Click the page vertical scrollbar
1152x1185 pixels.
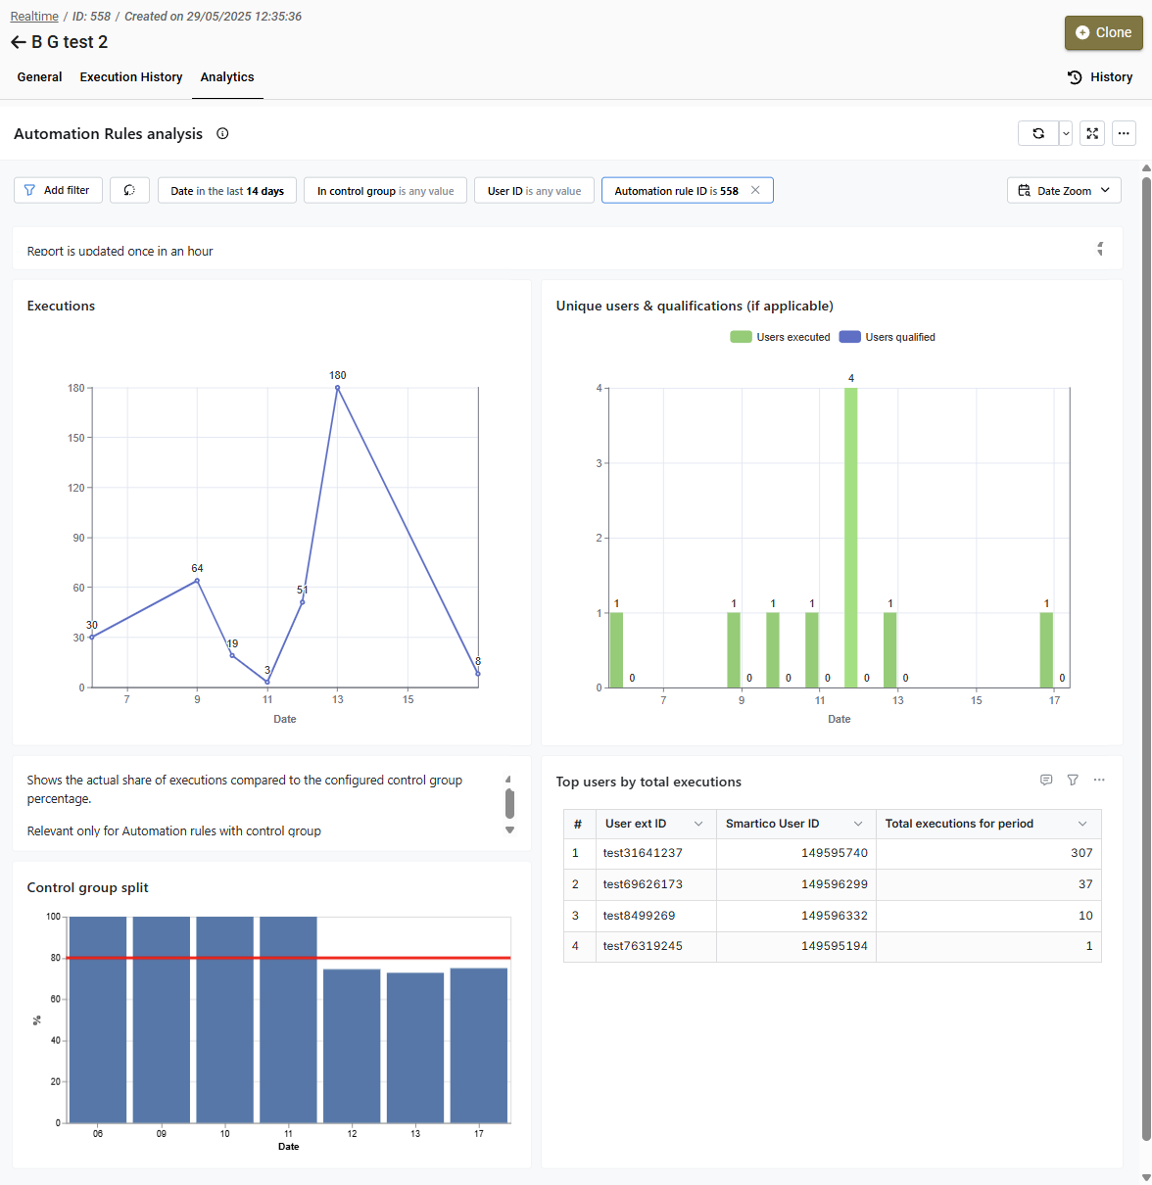point(1146,656)
